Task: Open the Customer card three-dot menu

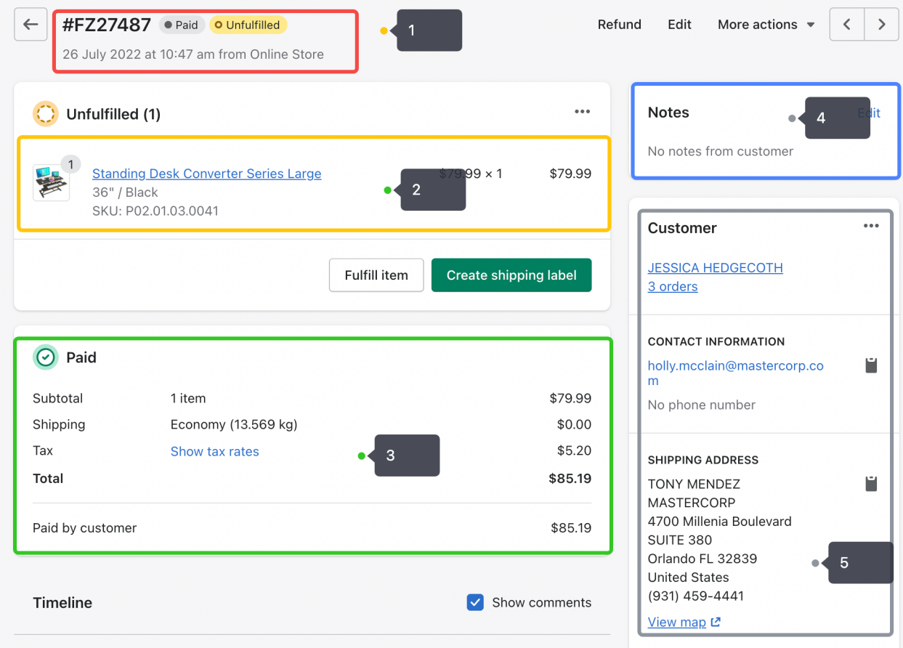Action: pos(871,226)
